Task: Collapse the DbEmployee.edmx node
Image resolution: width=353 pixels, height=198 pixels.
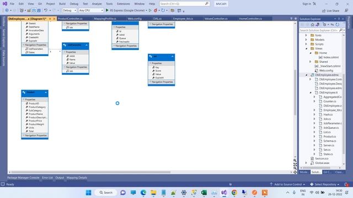Action: coord(306,75)
